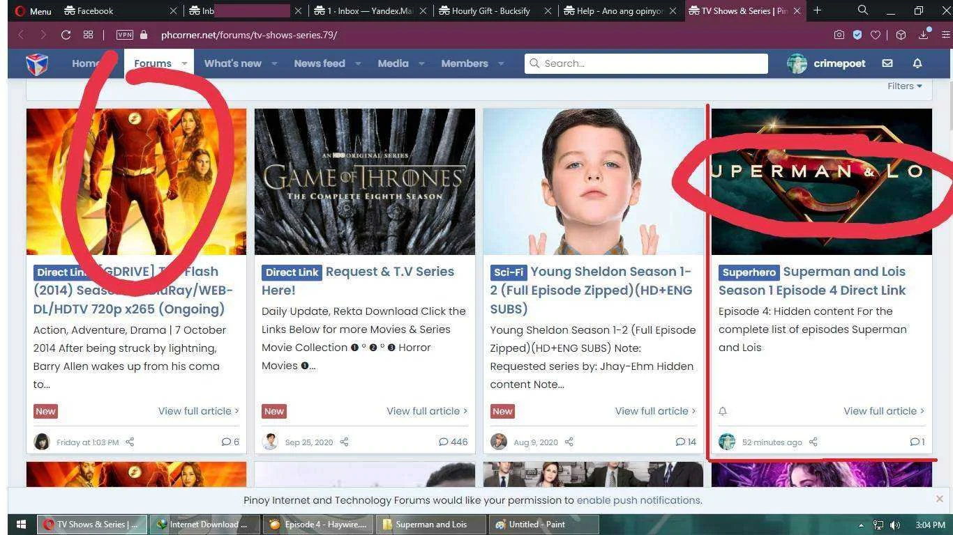The image size is (953, 535).
Task: Open the Game of Thrones thumbnail
Action: point(364,182)
